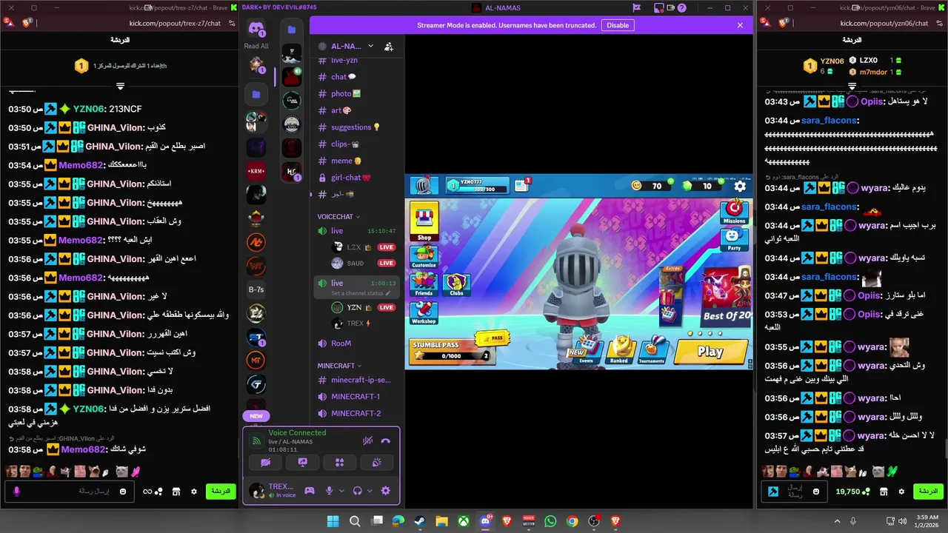The width and height of the screenshot is (948, 533).
Task: Open the store icon in left Kick chat
Action: pos(176,491)
